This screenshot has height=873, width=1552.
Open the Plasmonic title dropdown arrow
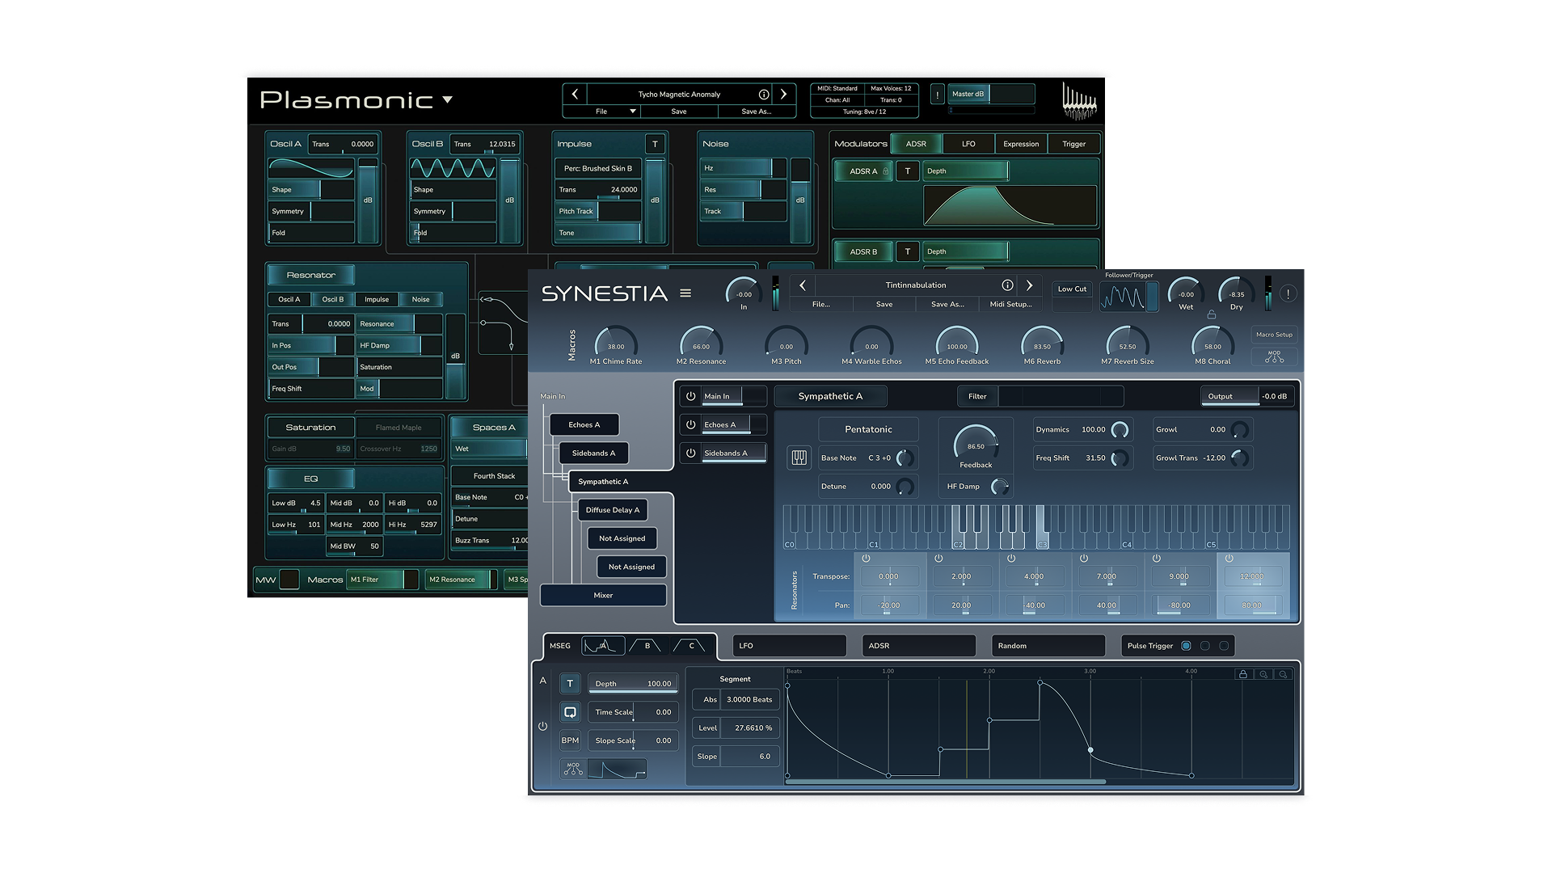click(448, 100)
